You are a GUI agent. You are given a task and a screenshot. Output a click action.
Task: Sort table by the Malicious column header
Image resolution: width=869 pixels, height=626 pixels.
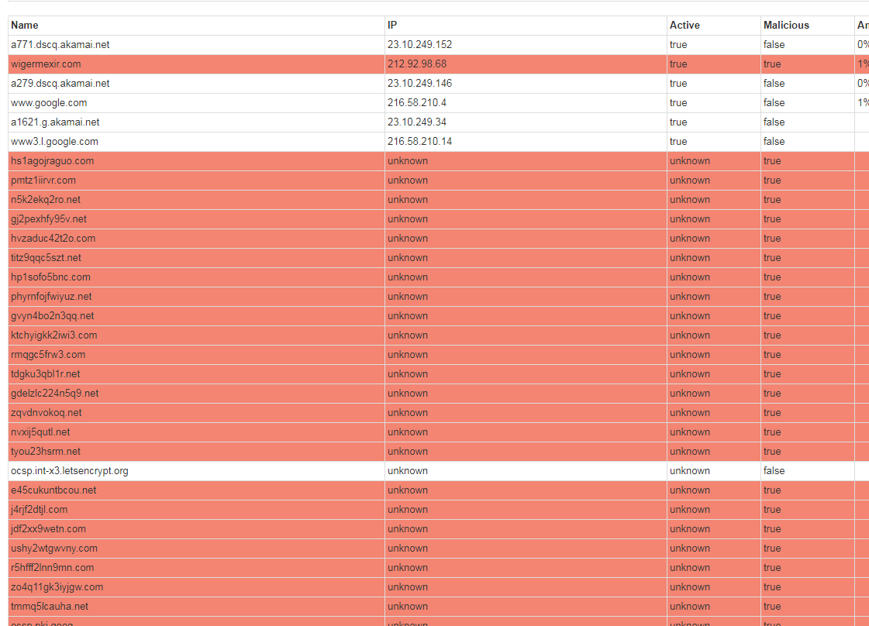coord(785,25)
